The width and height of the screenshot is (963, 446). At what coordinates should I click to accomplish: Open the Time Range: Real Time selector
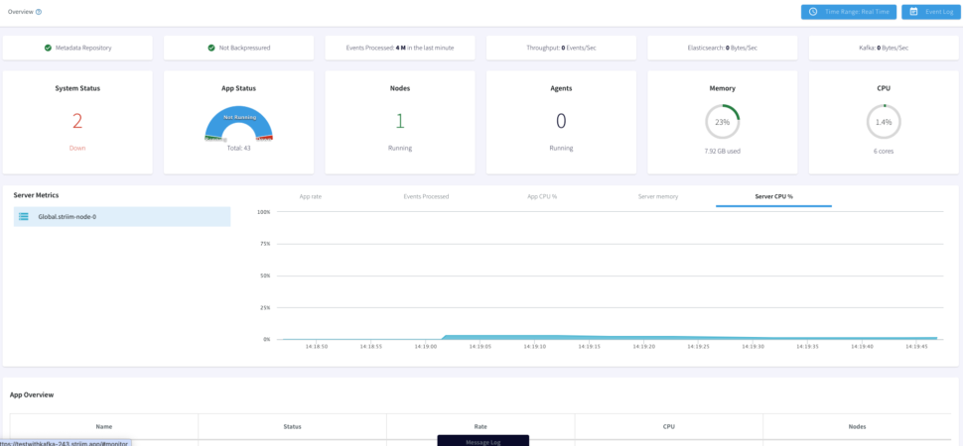coord(848,12)
